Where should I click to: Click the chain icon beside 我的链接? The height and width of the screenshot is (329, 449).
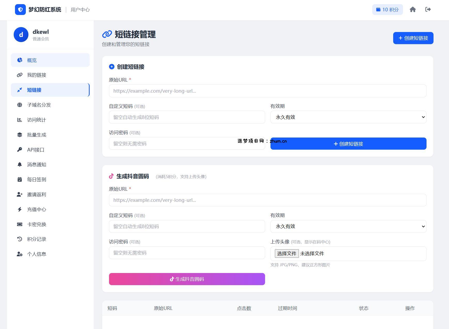(x=20, y=75)
